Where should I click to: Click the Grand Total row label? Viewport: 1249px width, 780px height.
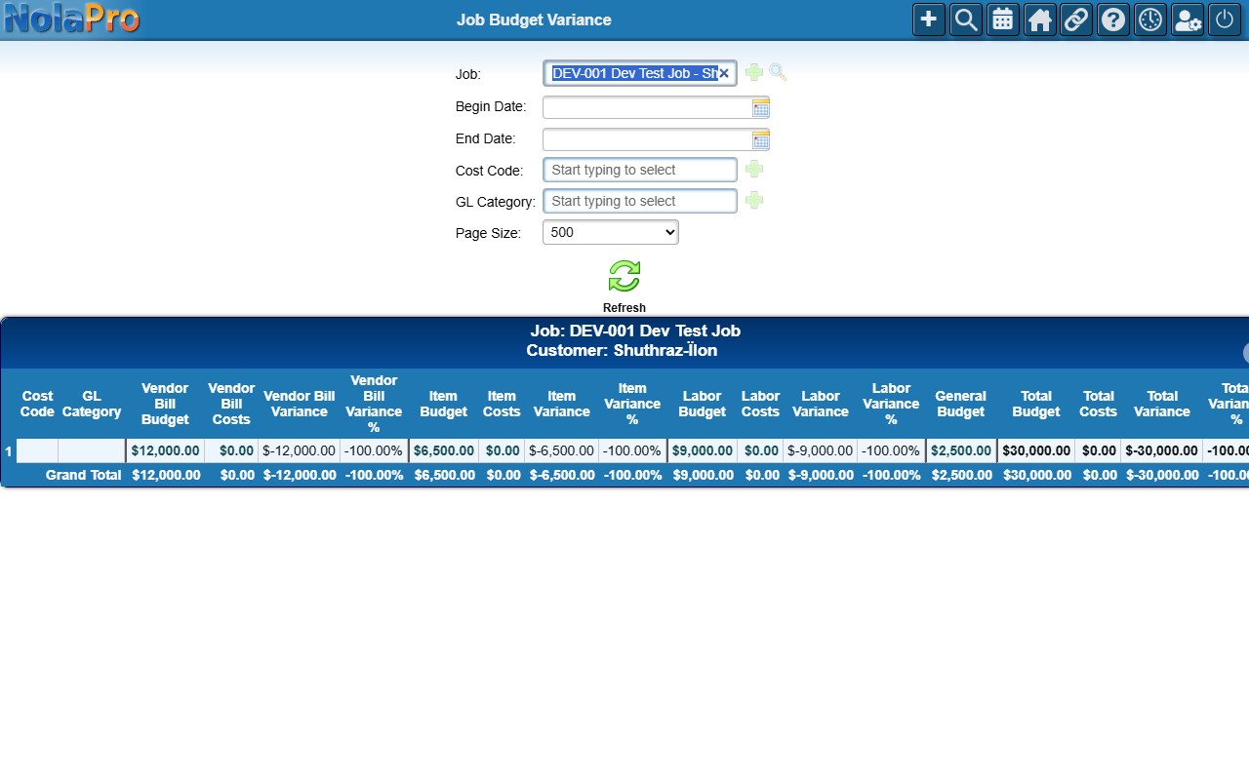coord(84,475)
